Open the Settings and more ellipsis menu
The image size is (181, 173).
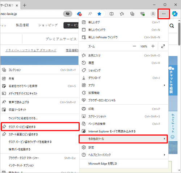point(164,14)
